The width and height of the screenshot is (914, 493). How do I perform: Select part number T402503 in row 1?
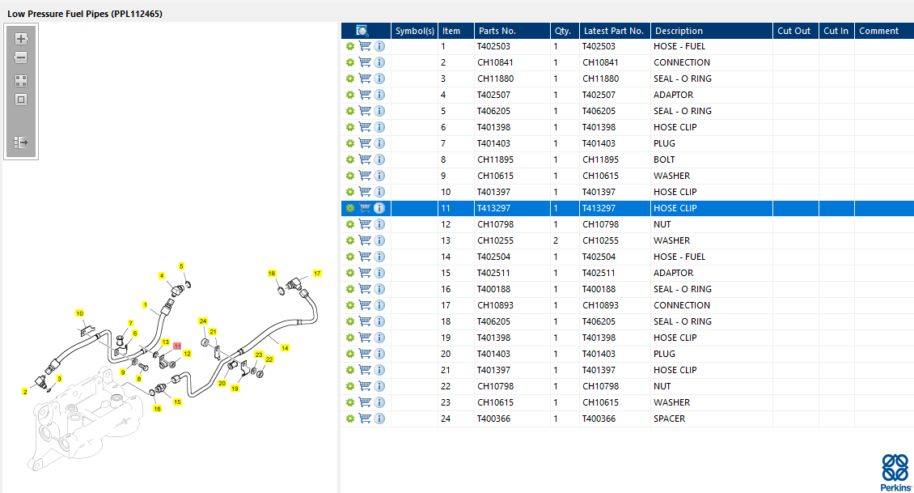(x=493, y=46)
